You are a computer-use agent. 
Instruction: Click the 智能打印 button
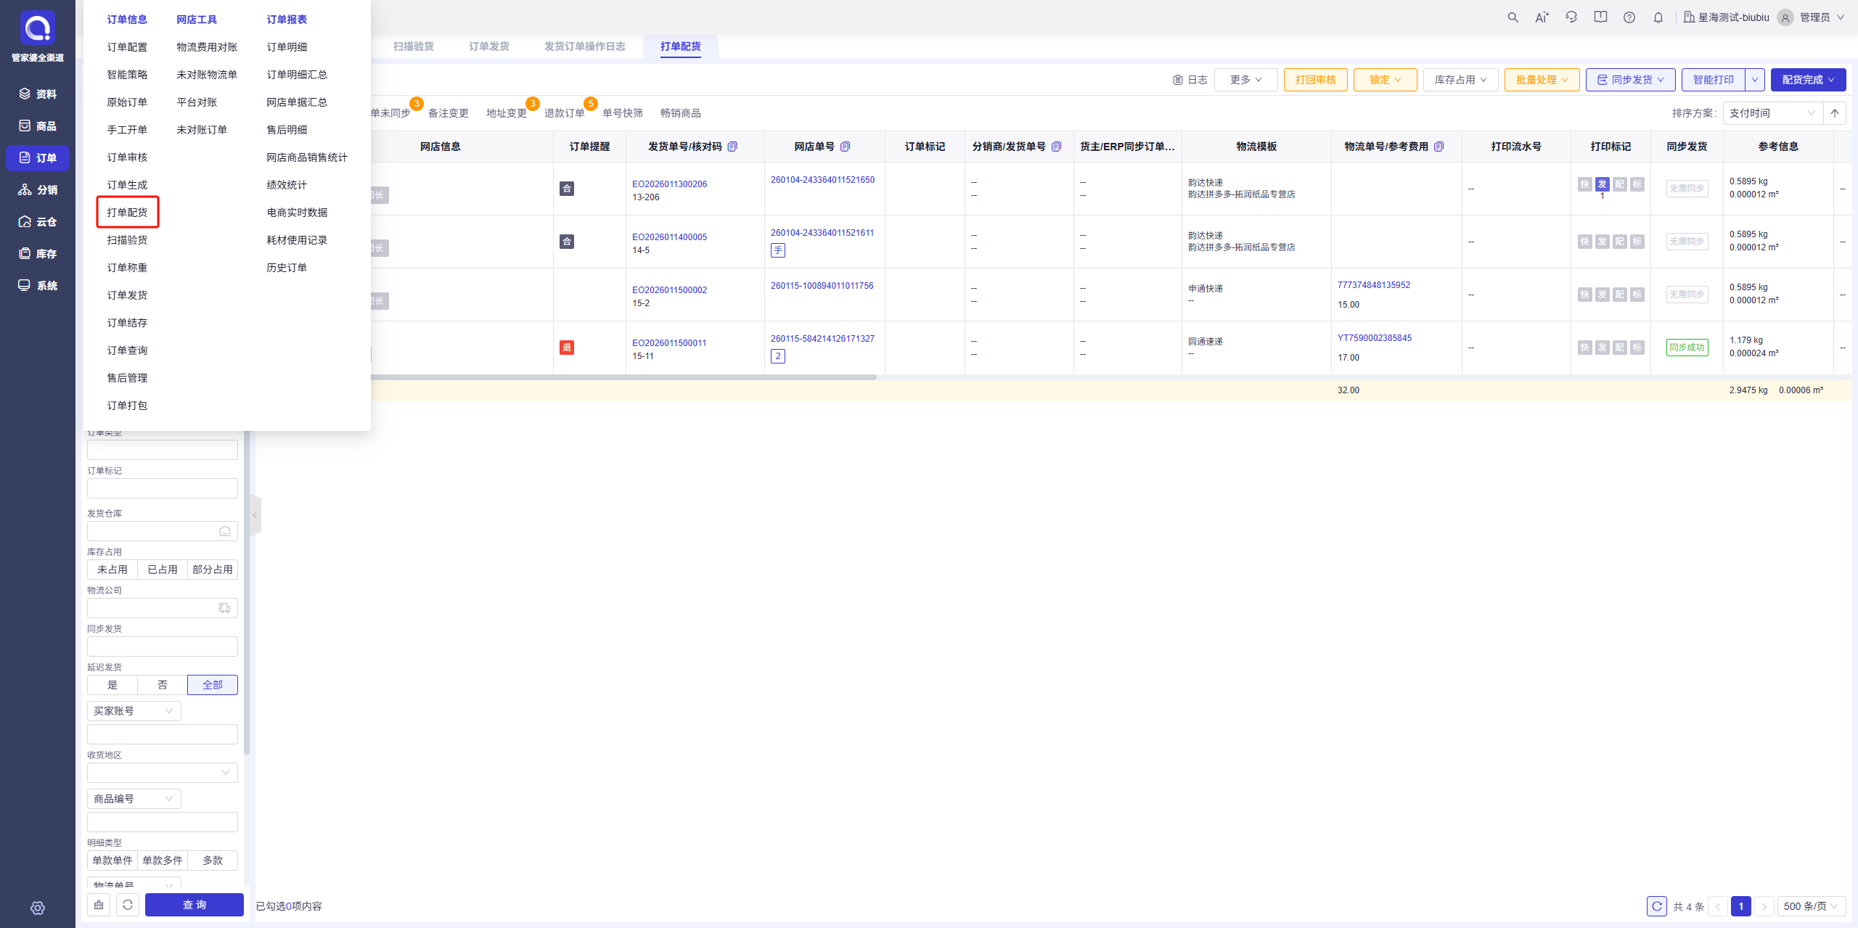click(1714, 80)
